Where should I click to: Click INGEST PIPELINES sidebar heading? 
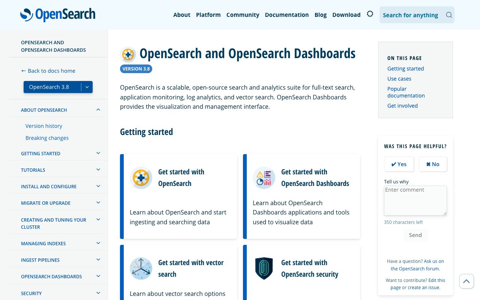(x=40, y=260)
